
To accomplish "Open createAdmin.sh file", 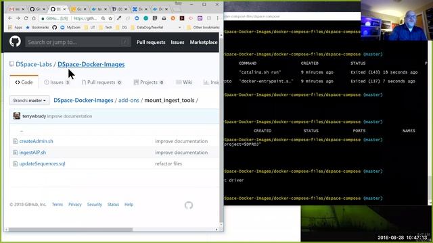I will tap(36, 141).
